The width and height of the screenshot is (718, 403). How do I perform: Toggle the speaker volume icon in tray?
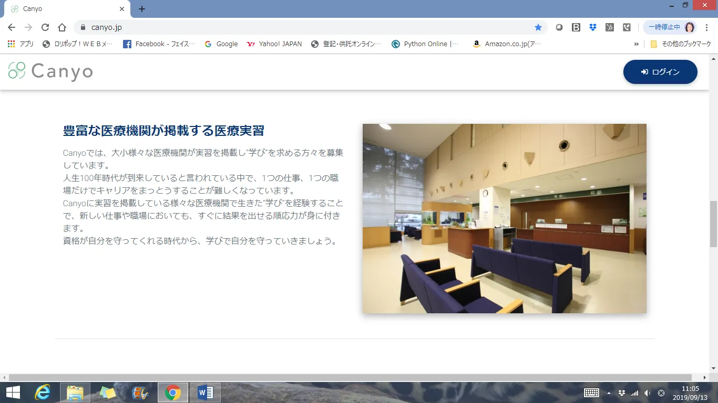[647, 393]
